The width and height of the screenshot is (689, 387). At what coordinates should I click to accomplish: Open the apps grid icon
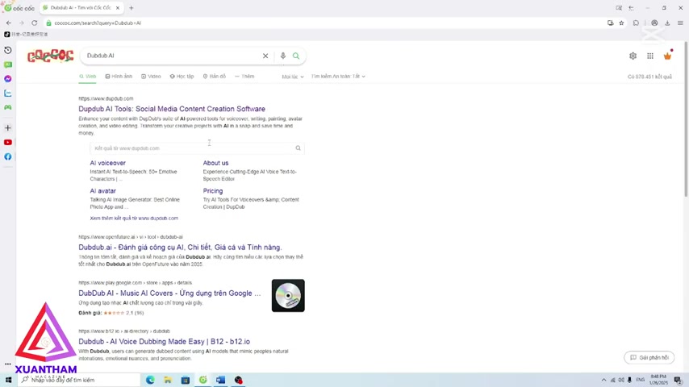click(x=650, y=56)
